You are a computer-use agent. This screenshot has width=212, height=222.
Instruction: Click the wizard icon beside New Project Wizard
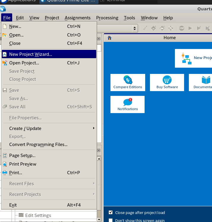(5, 54)
